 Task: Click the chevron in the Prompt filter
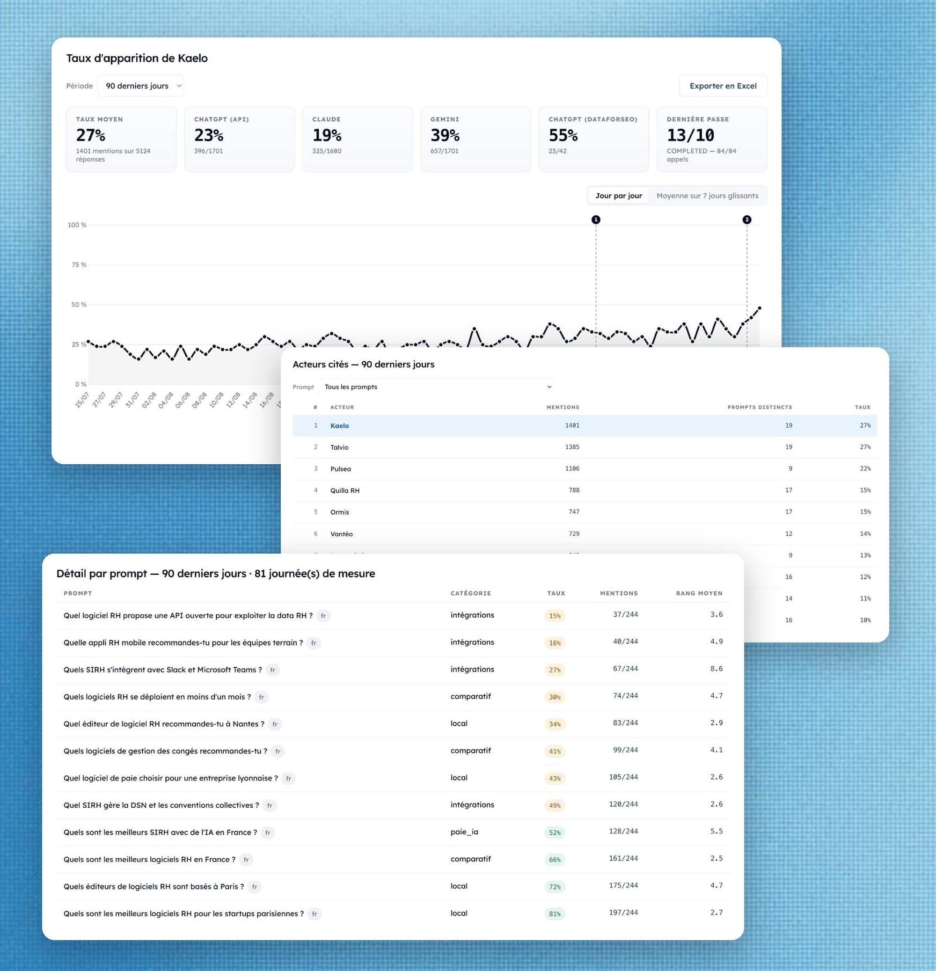pos(549,387)
